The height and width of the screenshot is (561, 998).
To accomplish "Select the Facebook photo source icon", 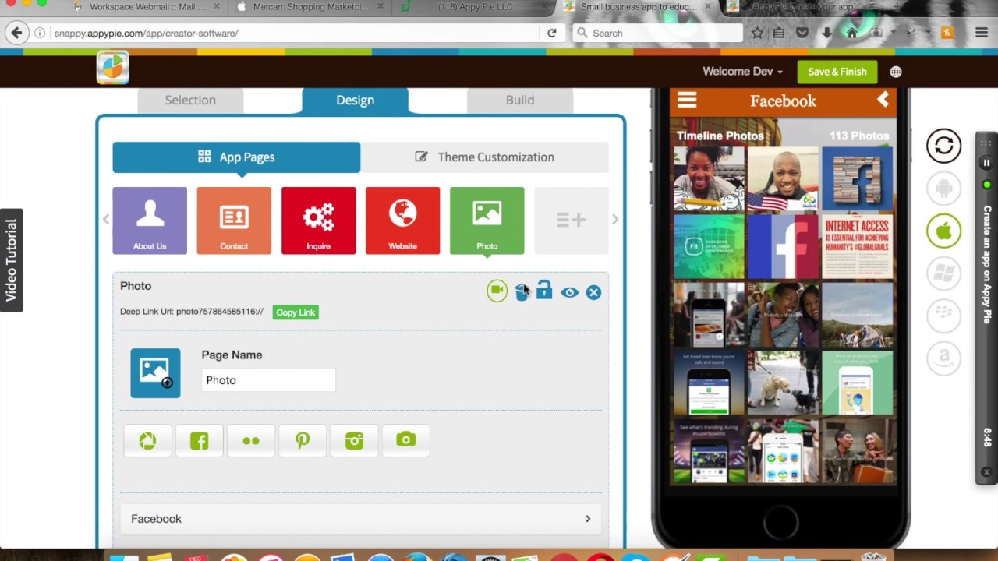I will 199,441.
